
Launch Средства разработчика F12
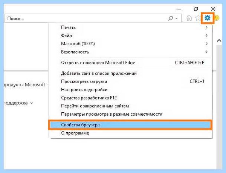click(x=130, y=98)
